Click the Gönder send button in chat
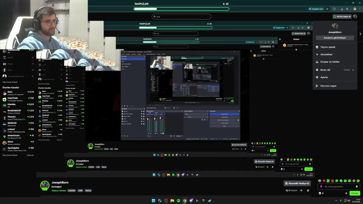363x204 pixels. [355, 193]
